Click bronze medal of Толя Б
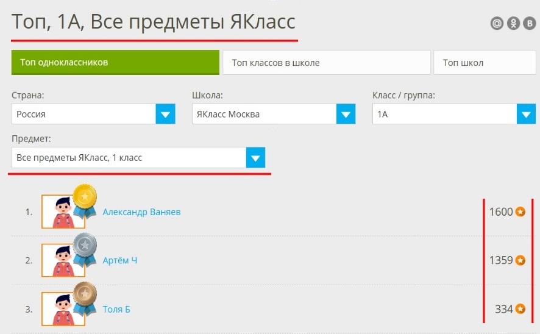 pos(85,299)
